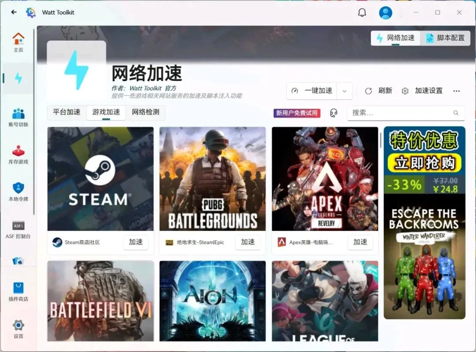This screenshot has width=476, height=352.
Task: Select the lightning 网络加速 sidebar icon
Action: pos(19,78)
